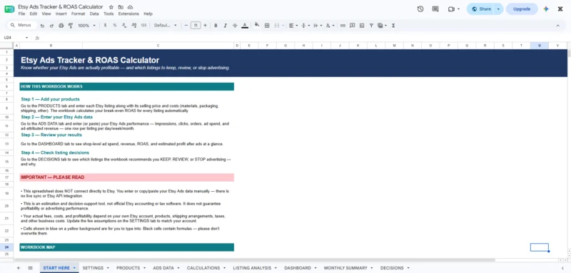Open the File menu

(21, 14)
